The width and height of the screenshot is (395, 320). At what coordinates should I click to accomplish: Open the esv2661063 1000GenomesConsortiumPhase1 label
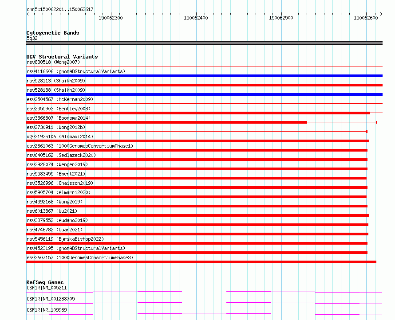click(x=80, y=146)
